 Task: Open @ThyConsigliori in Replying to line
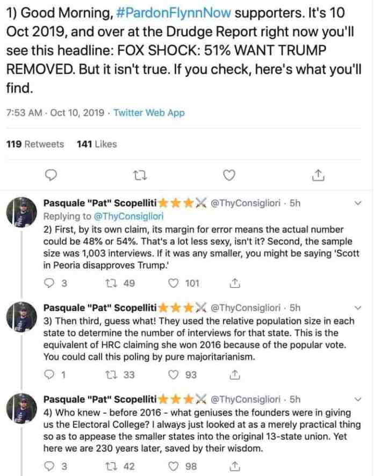tap(129, 216)
